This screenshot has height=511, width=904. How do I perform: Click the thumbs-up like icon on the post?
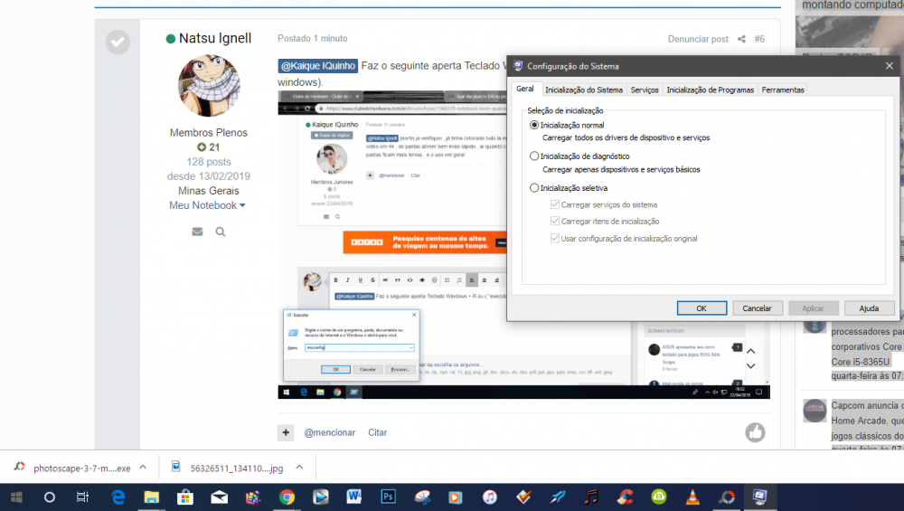point(755,432)
